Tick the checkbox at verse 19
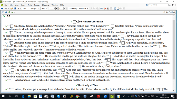177x99 pixels. [x=13, y=80]
